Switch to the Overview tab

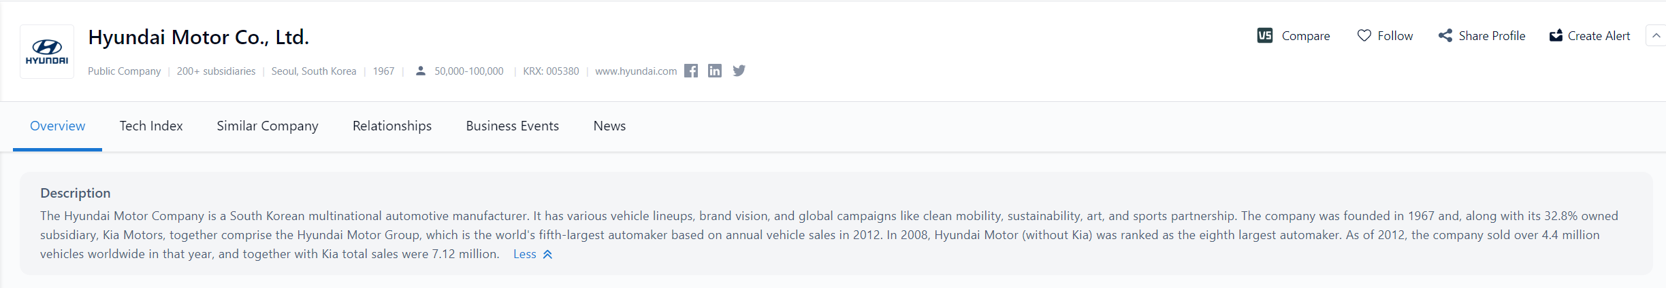[x=57, y=126]
